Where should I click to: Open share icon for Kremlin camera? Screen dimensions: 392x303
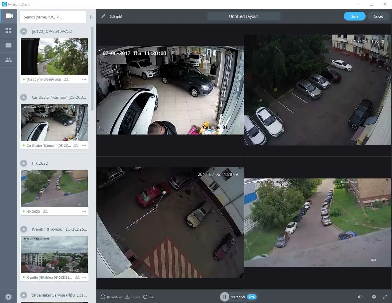click(77, 277)
